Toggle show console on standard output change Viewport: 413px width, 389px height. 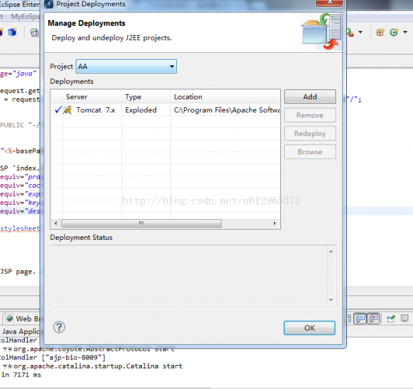(x=360, y=318)
